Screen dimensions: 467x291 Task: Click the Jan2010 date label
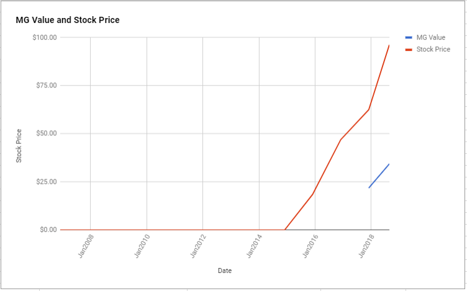tap(142, 246)
